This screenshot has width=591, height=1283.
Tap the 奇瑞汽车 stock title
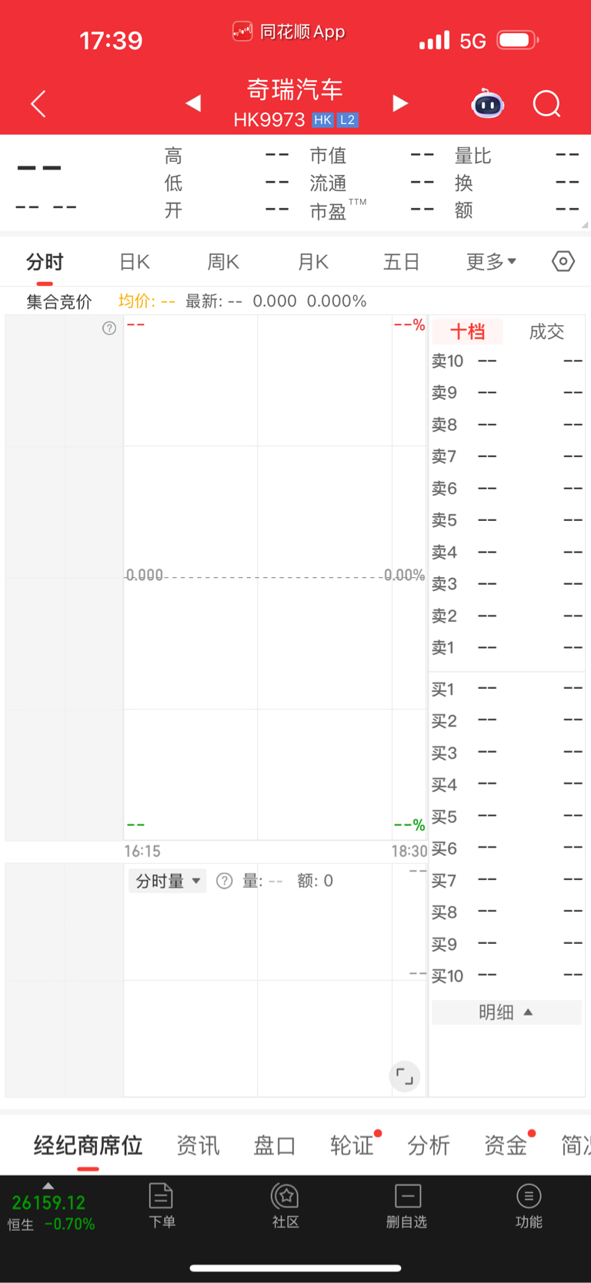[295, 89]
